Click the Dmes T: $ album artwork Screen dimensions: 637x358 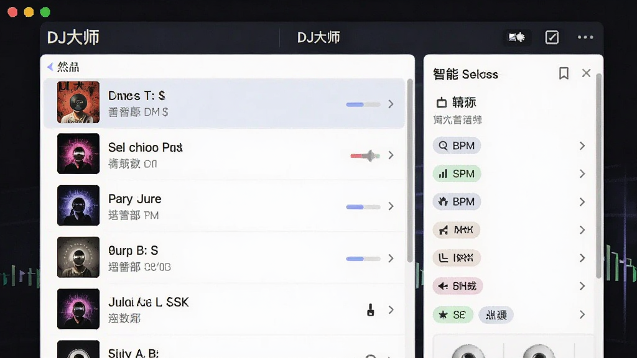point(78,103)
